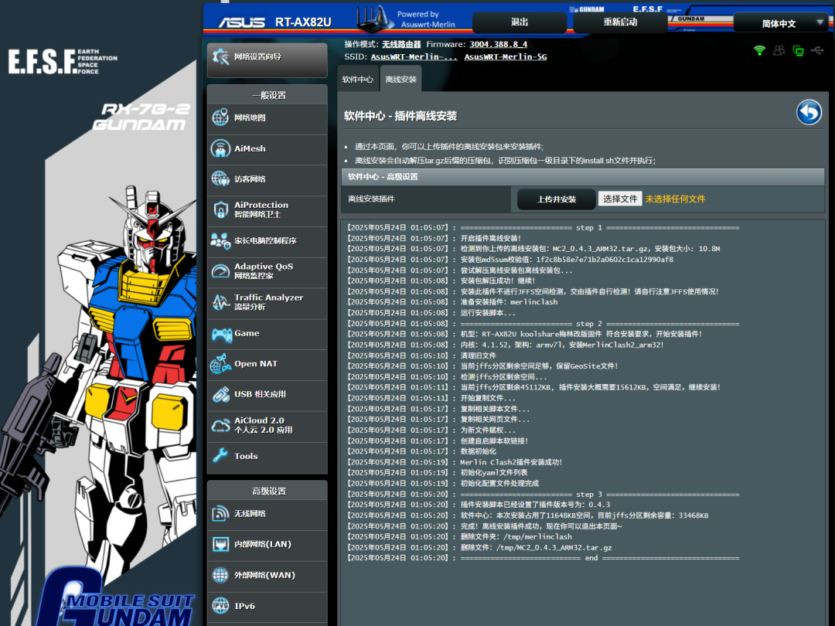Click the AiCloud 2.0 cloud icon
This screenshot has height=626, width=835.
tap(220, 425)
